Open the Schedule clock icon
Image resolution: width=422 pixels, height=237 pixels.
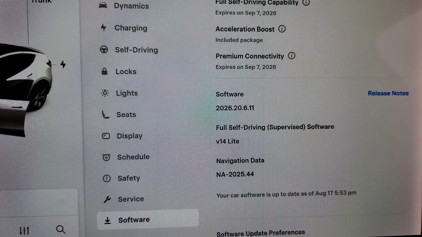(106, 157)
